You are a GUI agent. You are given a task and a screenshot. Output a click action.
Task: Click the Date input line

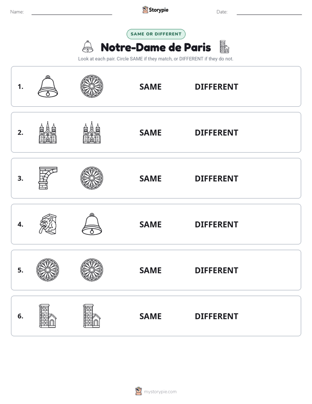coord(269,12)
